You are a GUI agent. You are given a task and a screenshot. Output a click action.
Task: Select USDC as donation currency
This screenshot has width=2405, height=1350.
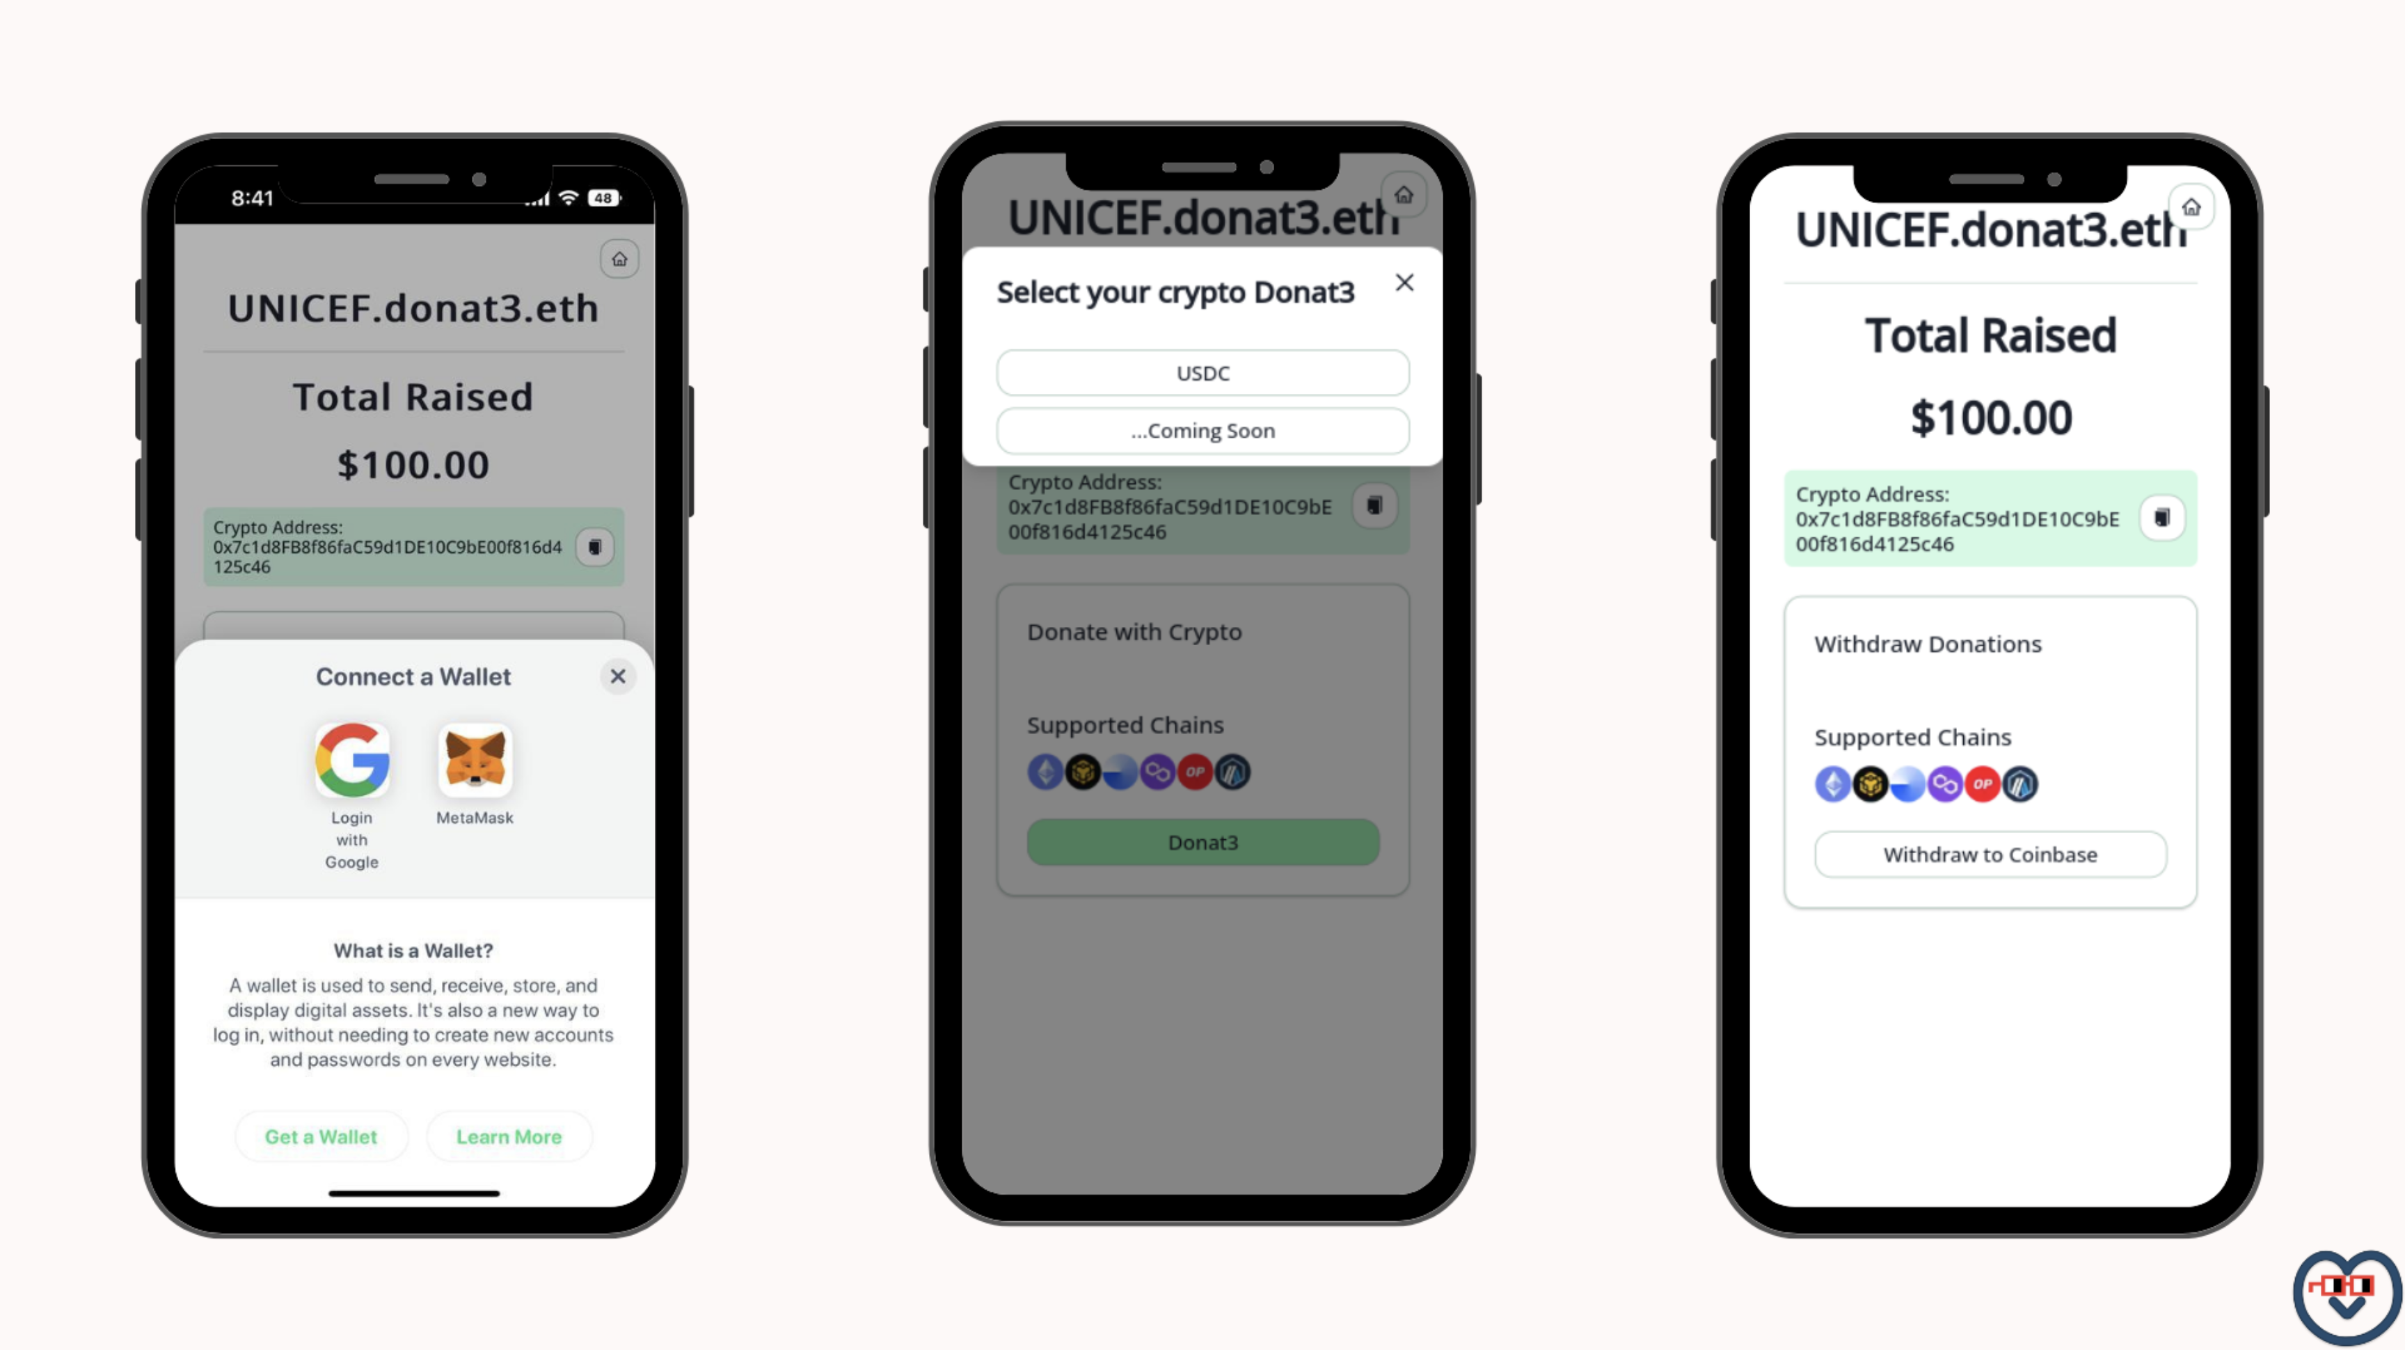(1202, 370)
